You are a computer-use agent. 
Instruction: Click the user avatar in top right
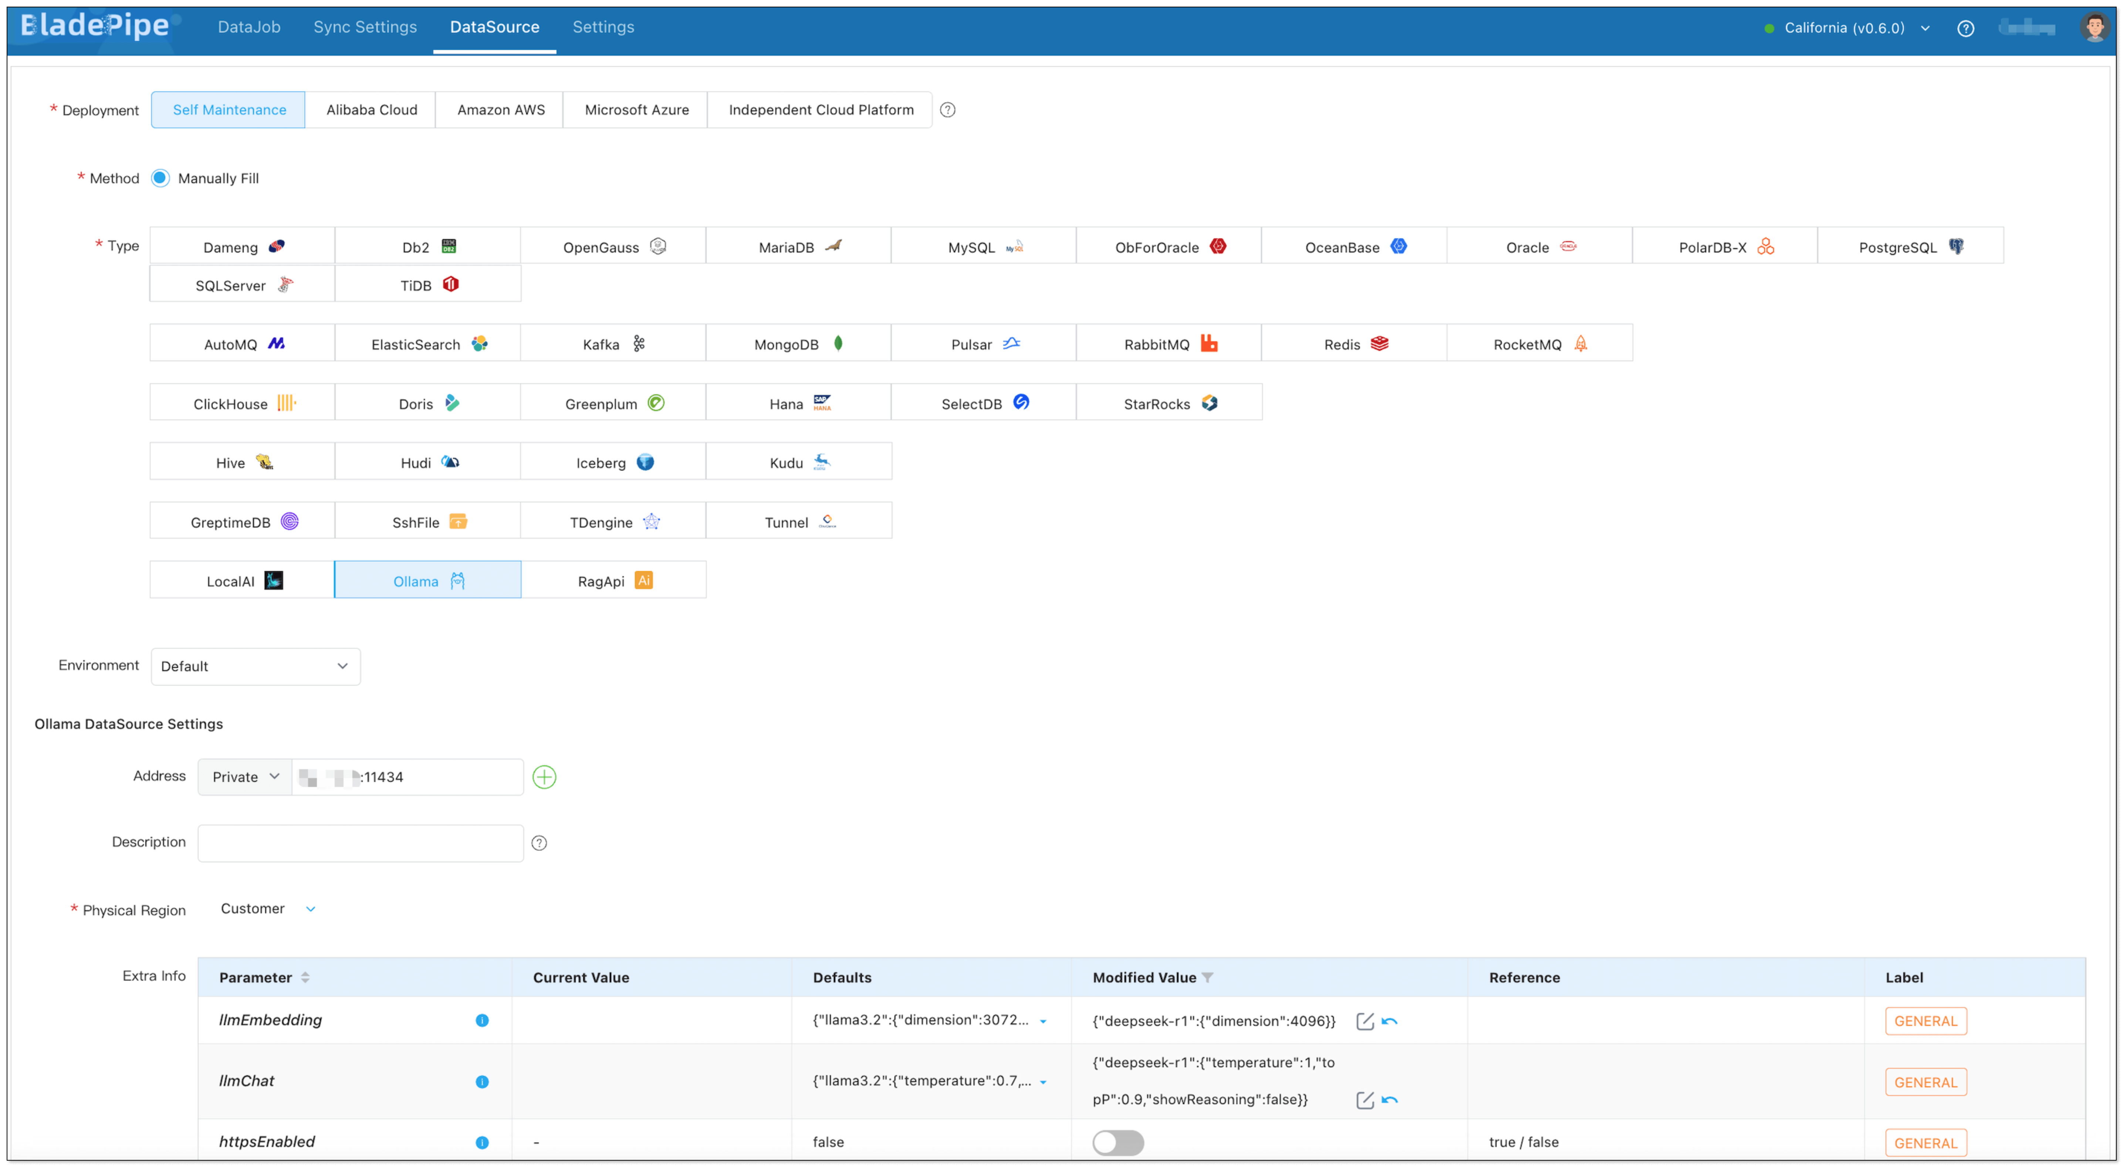(2094, 27)
